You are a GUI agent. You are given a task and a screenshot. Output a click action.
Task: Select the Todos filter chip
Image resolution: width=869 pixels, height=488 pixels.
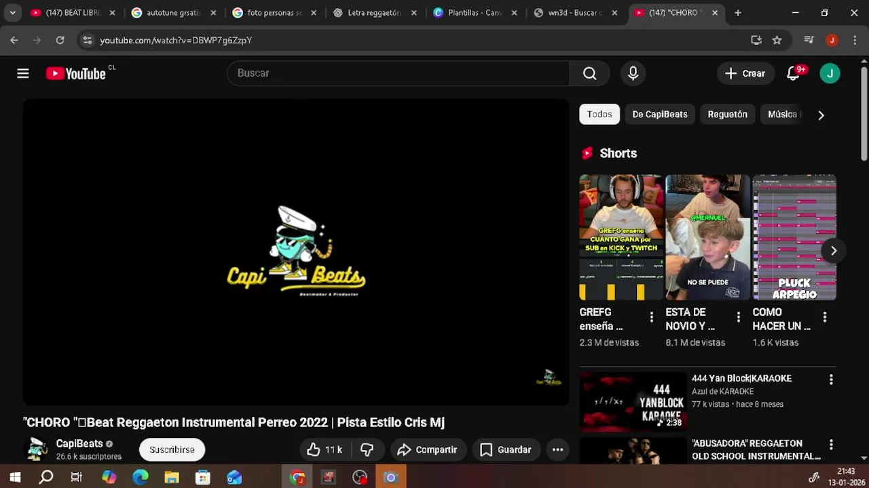[x=599, y=115]
